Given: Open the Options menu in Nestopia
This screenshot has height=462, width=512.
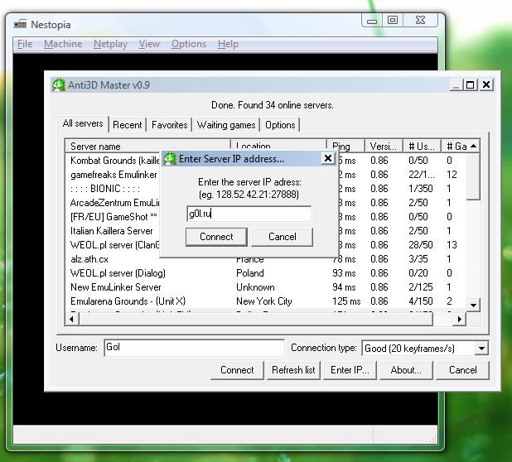Looking at the screenshot, I should click(x=189, y=44).
